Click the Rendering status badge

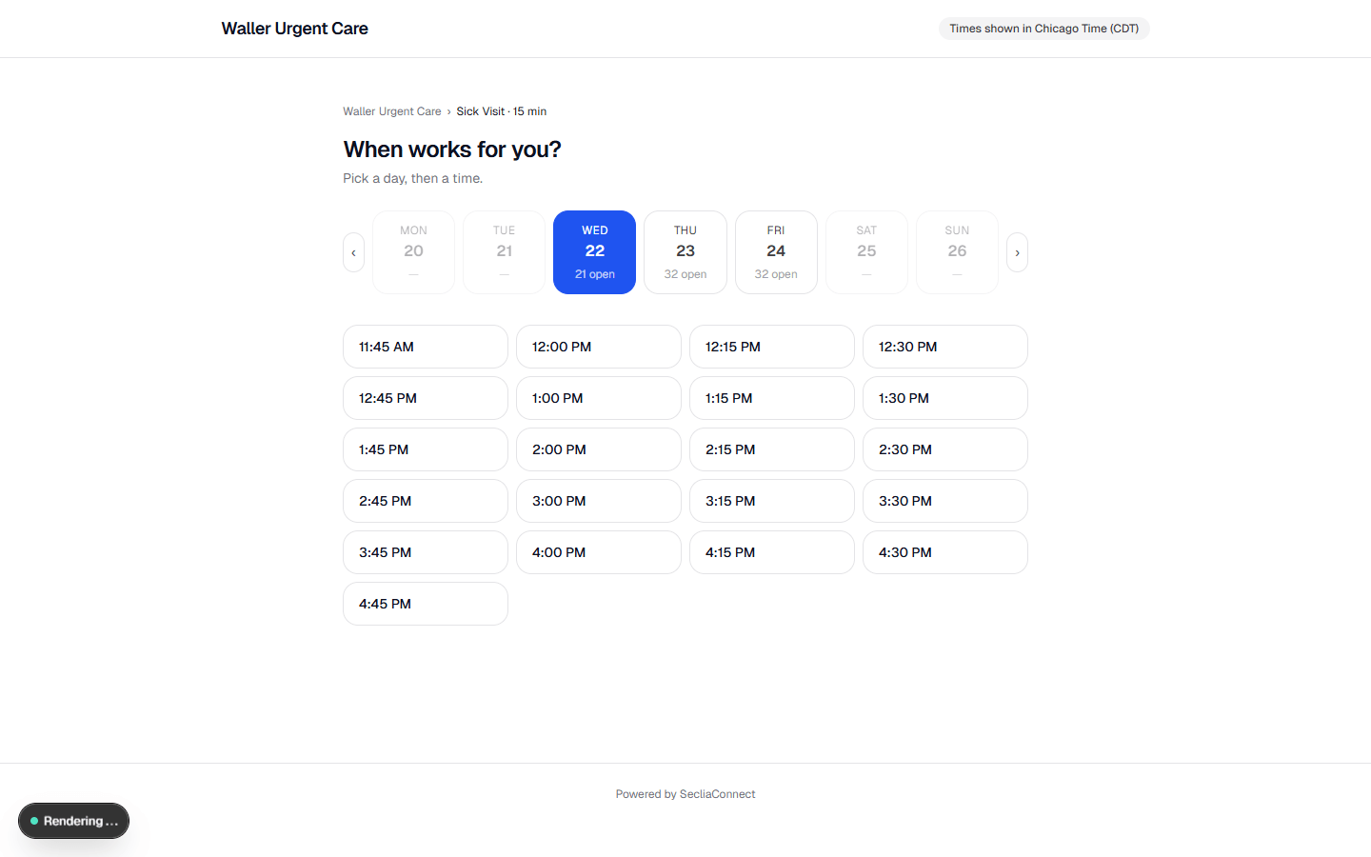click(x=73, y=821)
